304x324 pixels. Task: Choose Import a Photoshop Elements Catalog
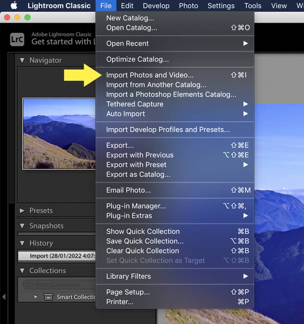coord(175,94)
